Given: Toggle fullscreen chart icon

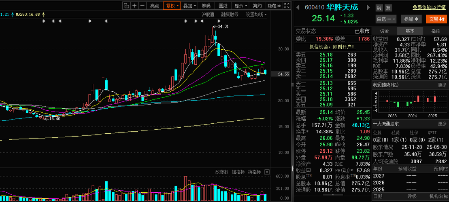Looking at the screenshot, I should (287, 5).
